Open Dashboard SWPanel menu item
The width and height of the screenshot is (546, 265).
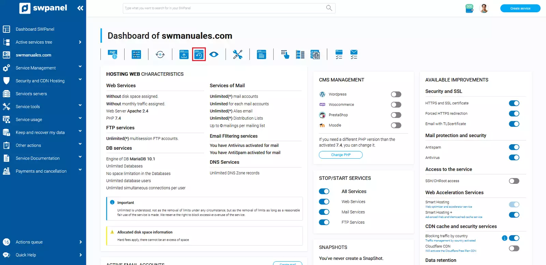click(35, 29)
